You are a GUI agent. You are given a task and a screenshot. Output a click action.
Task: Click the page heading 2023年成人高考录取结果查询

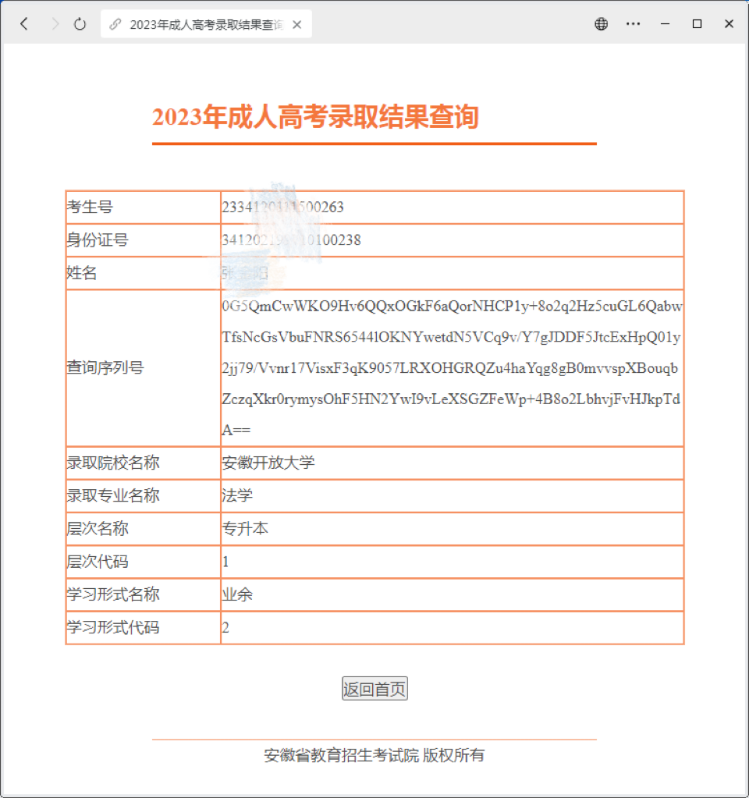[x=315, y=116]
